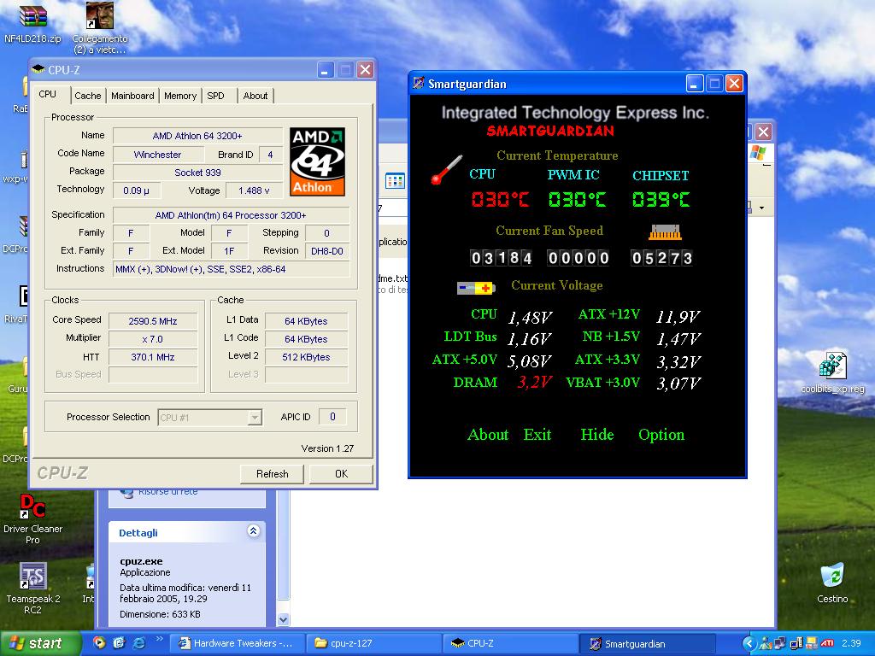
Task: Click the OK button in CPU-Z
Action: tap(341, 473)
